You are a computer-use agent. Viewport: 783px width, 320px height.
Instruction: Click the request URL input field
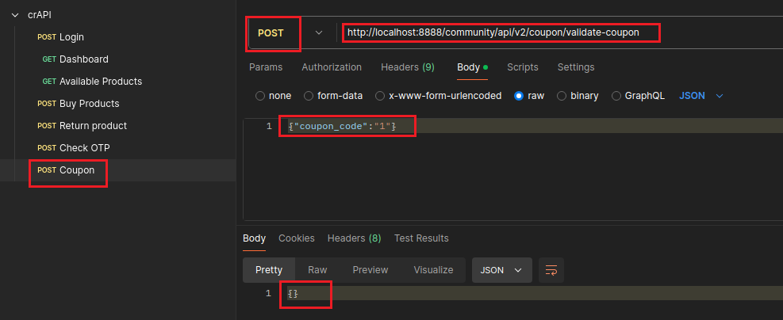coord(500,32)
